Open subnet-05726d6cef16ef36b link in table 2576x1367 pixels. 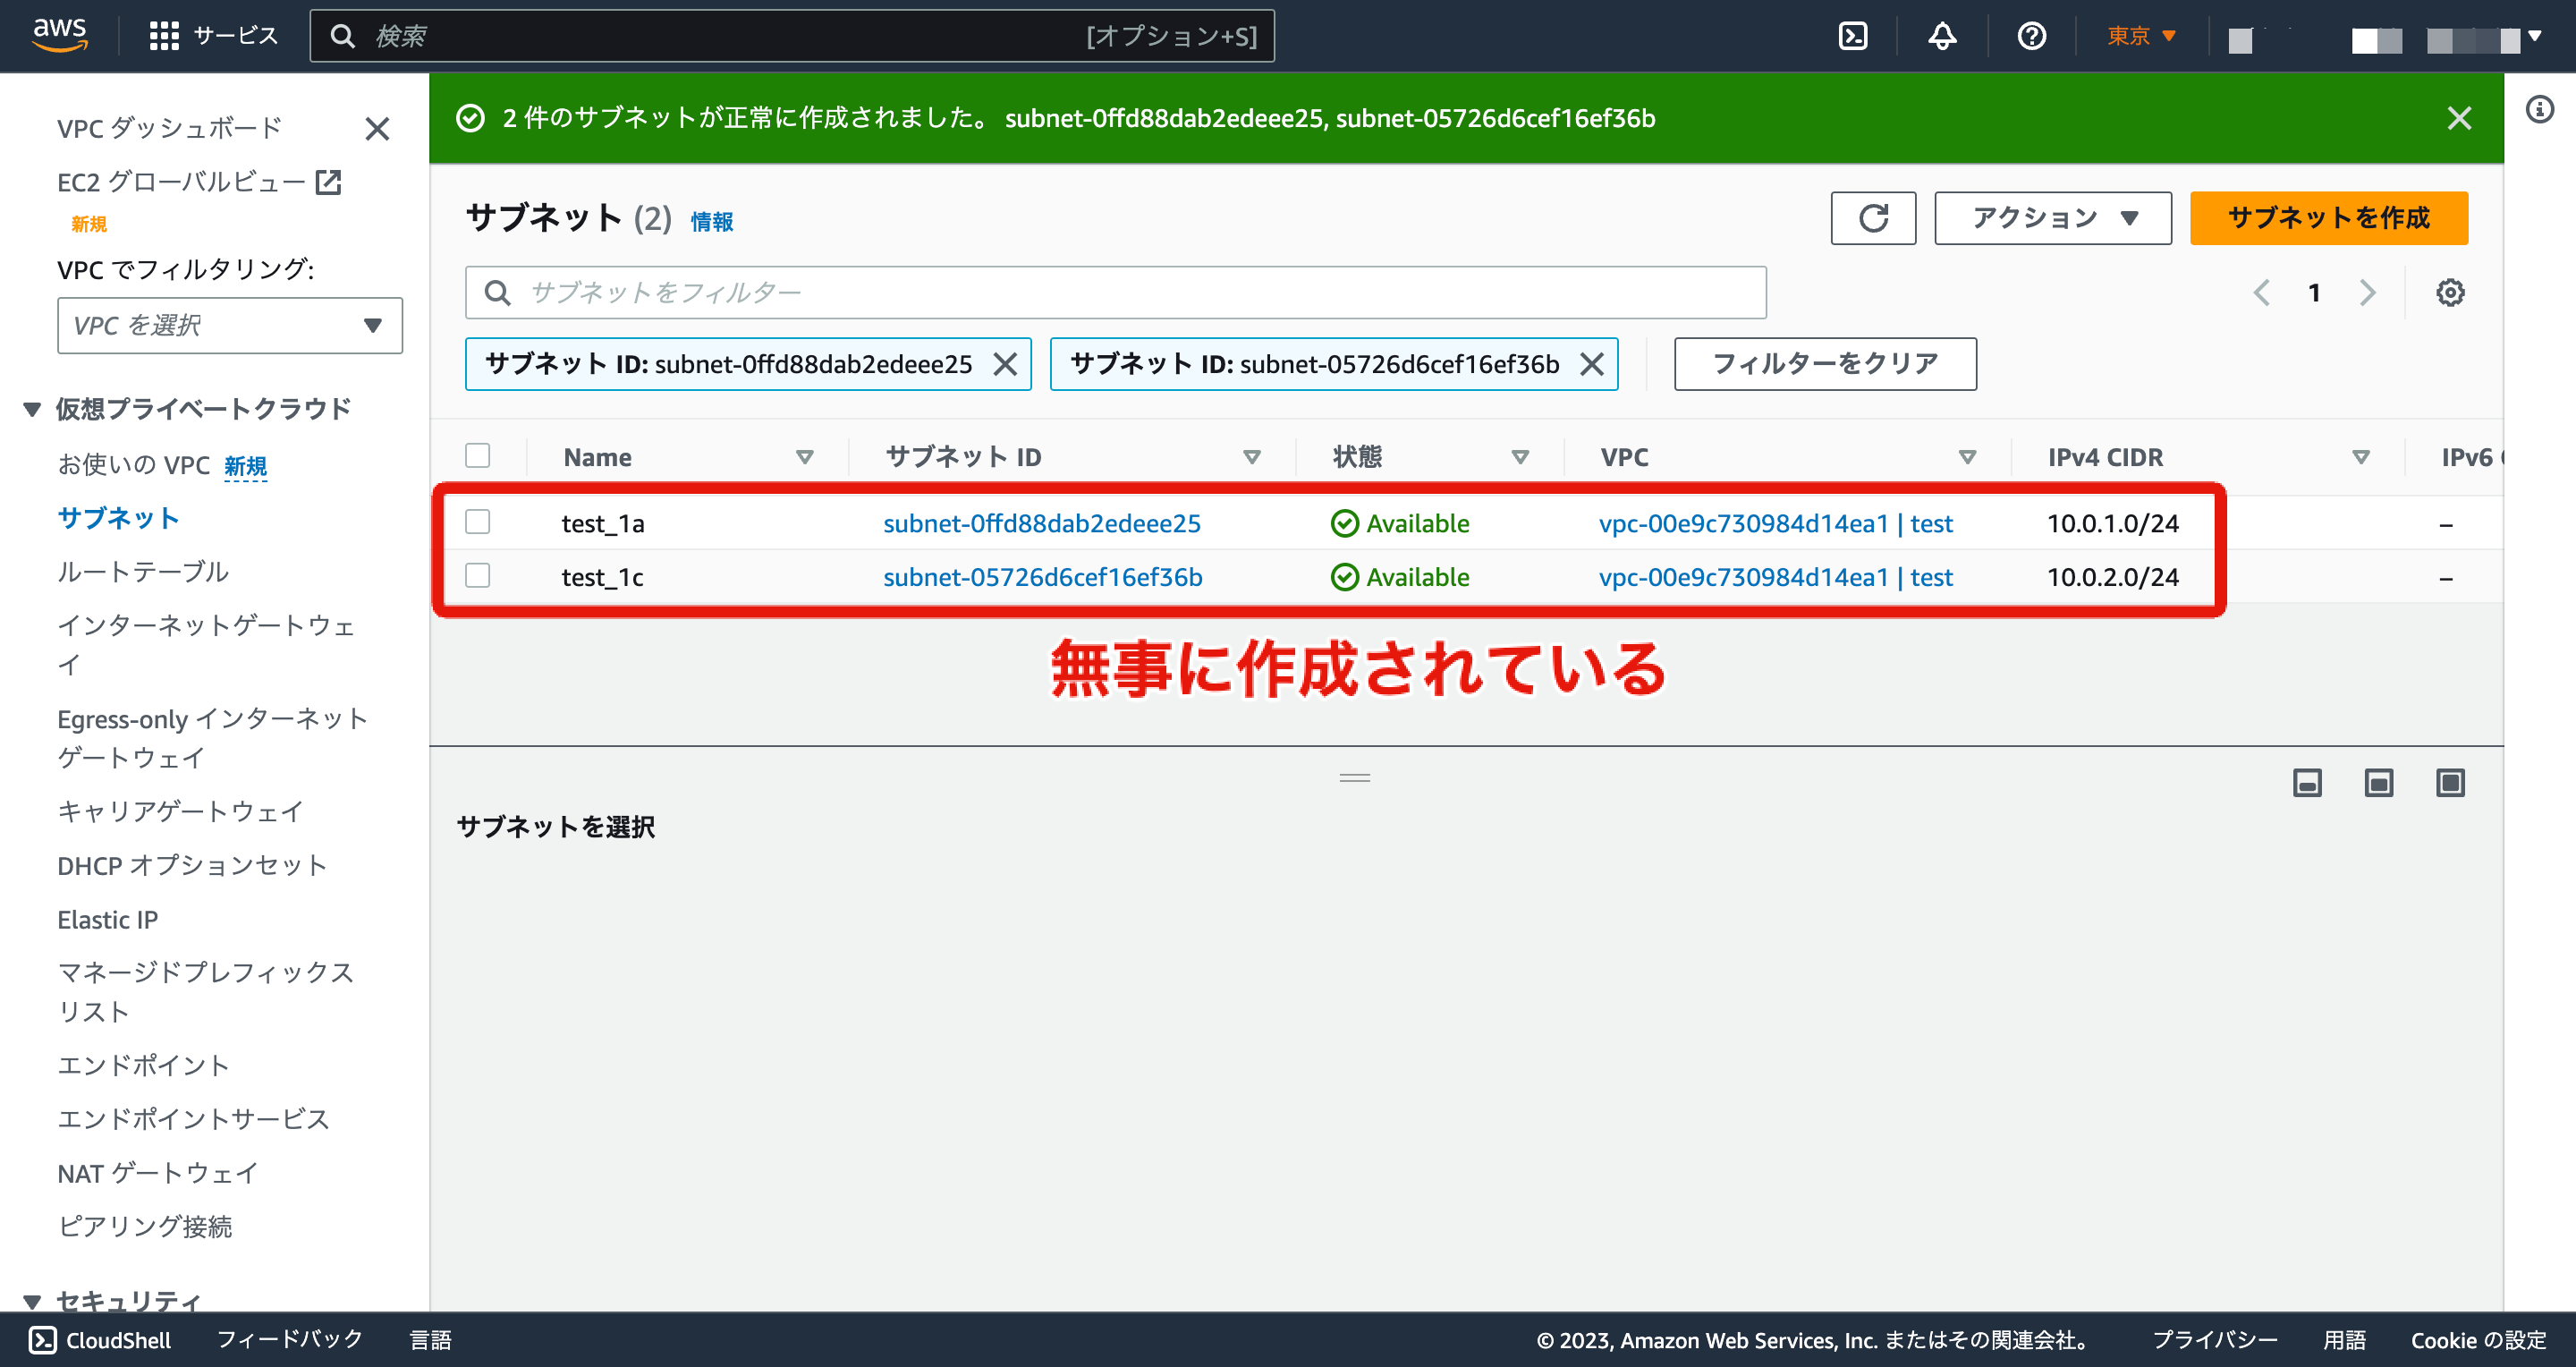tap(1042, 577)
